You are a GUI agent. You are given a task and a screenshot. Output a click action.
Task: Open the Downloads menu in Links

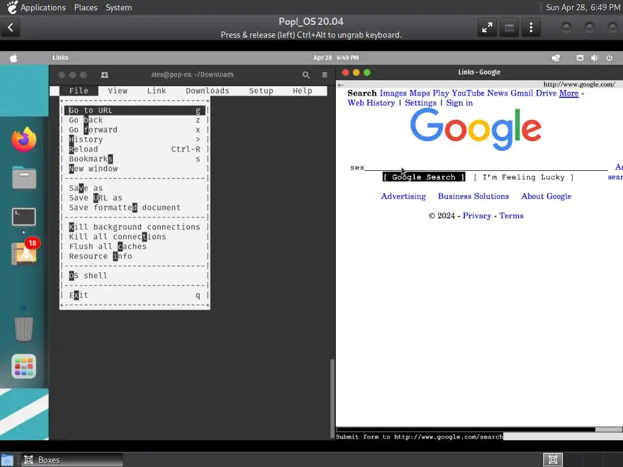pos(207,91)
